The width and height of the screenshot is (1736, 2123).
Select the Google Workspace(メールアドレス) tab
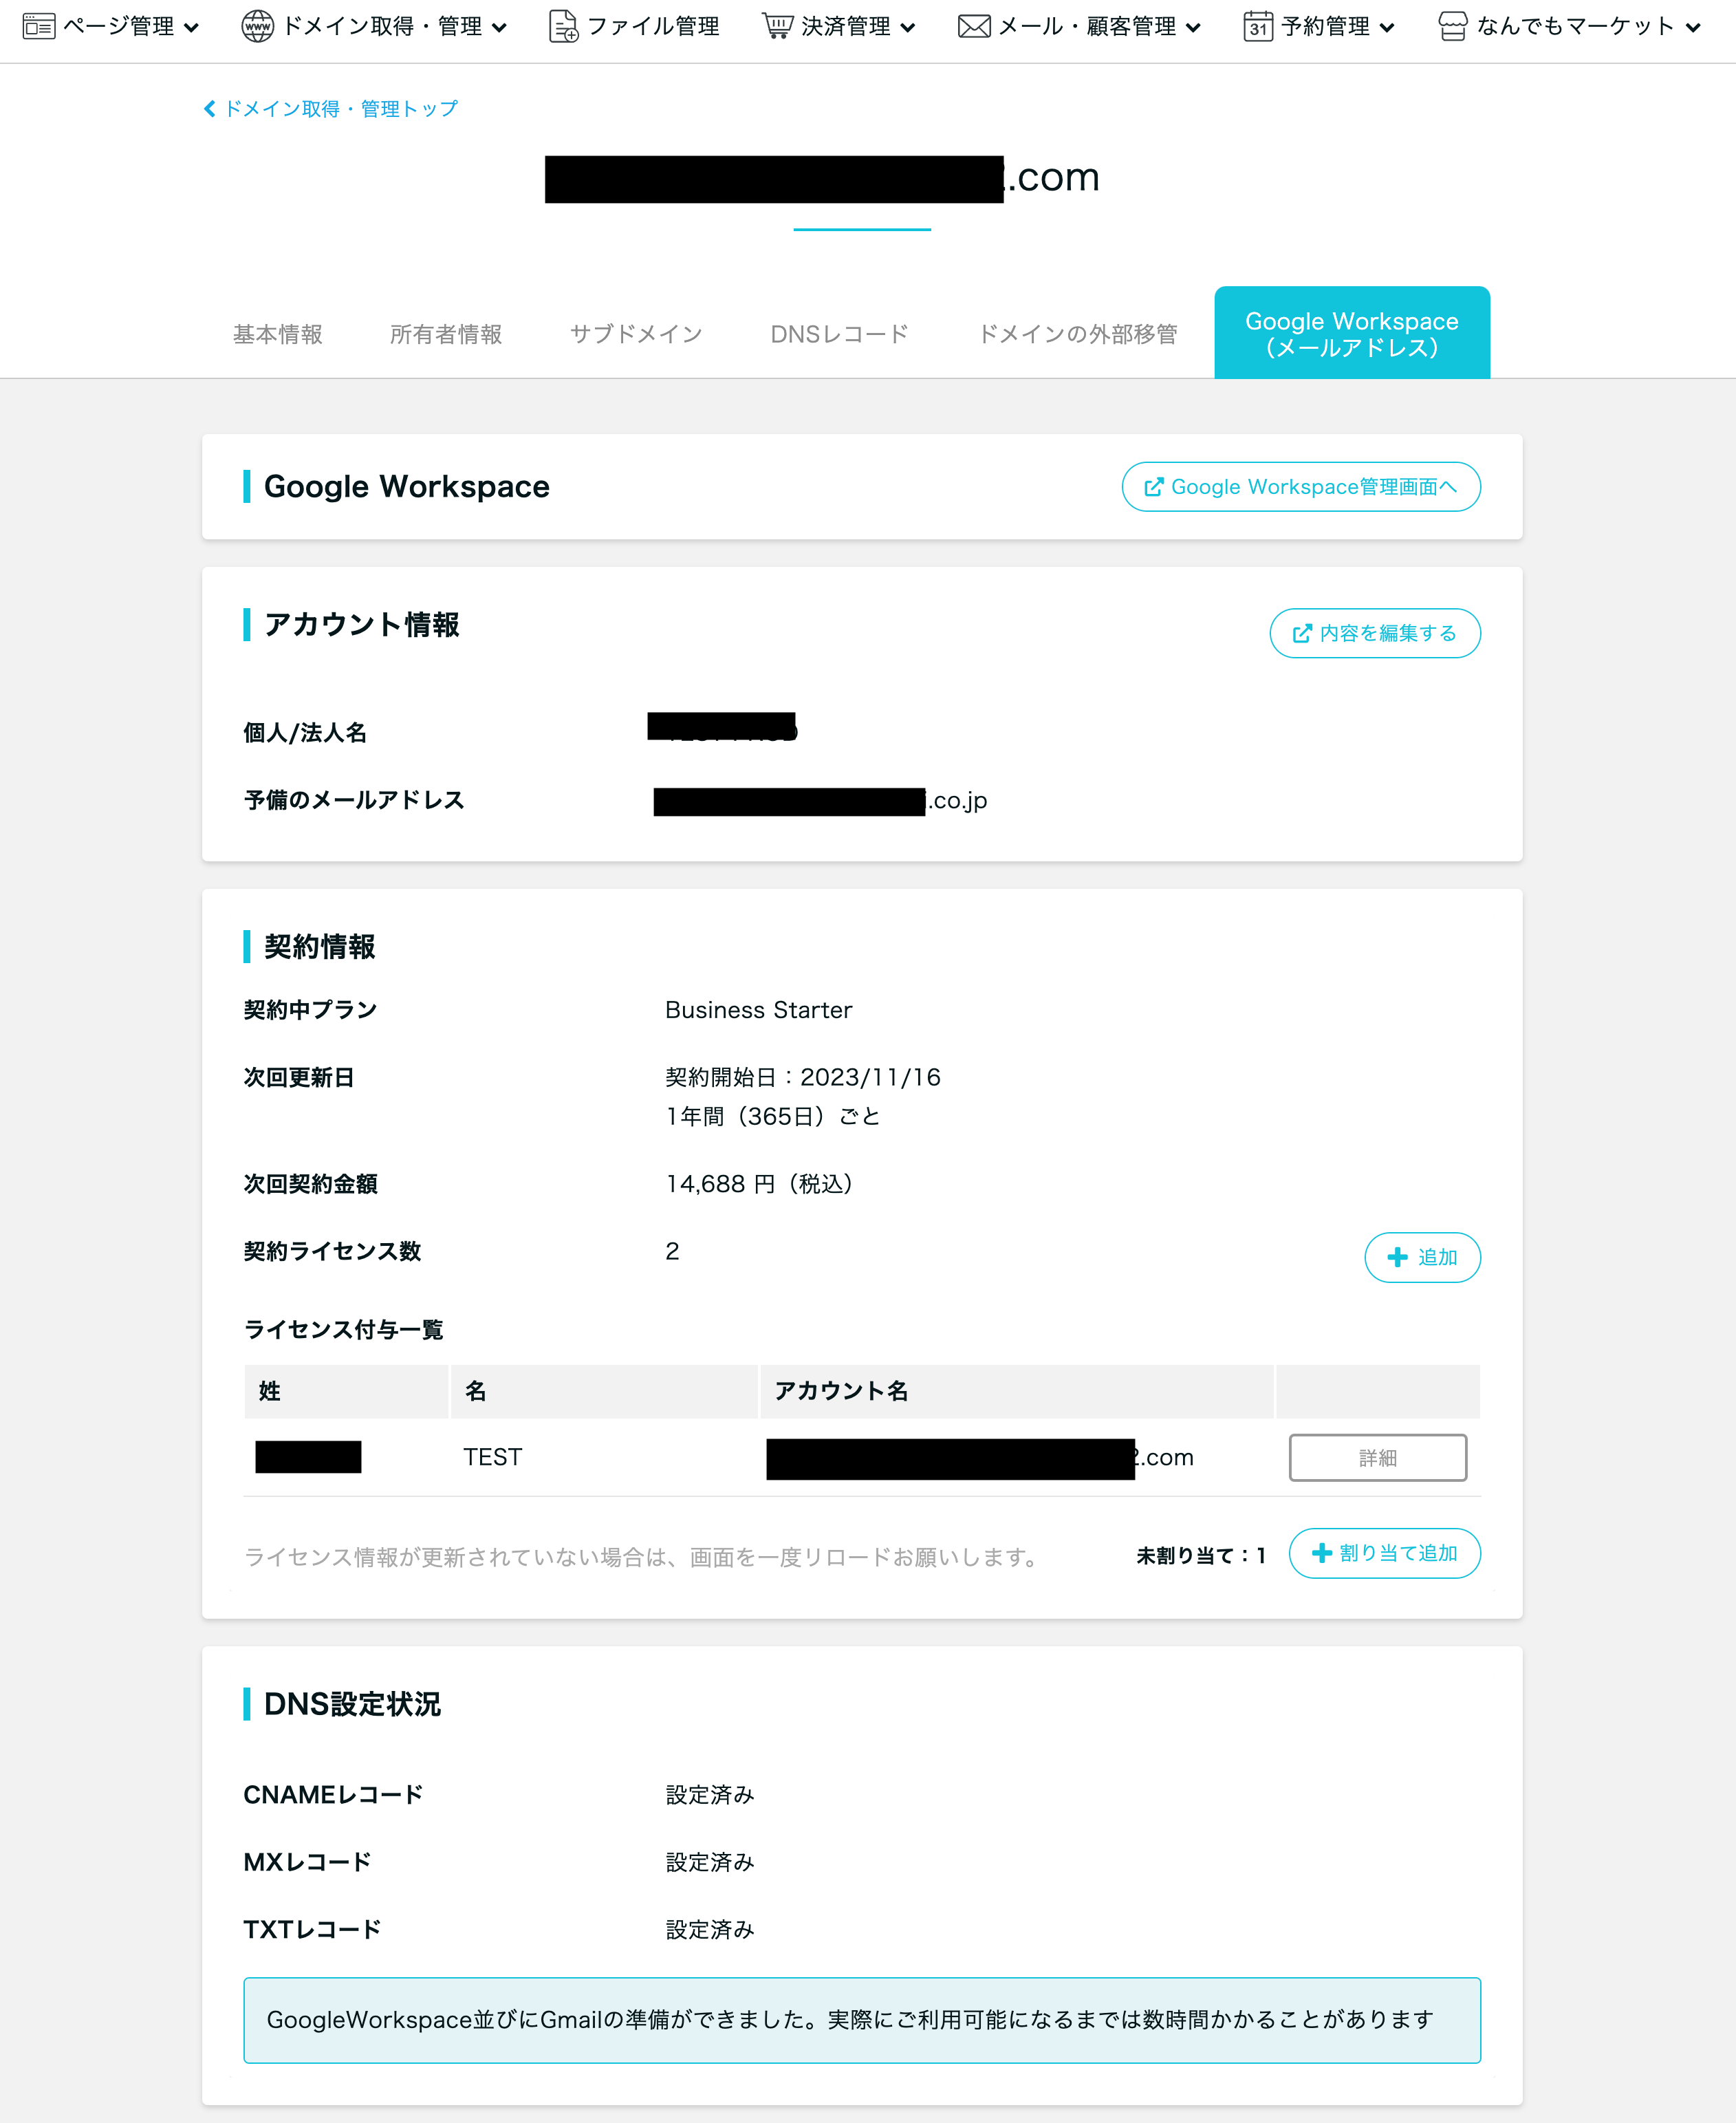(x=1352, y=333)
